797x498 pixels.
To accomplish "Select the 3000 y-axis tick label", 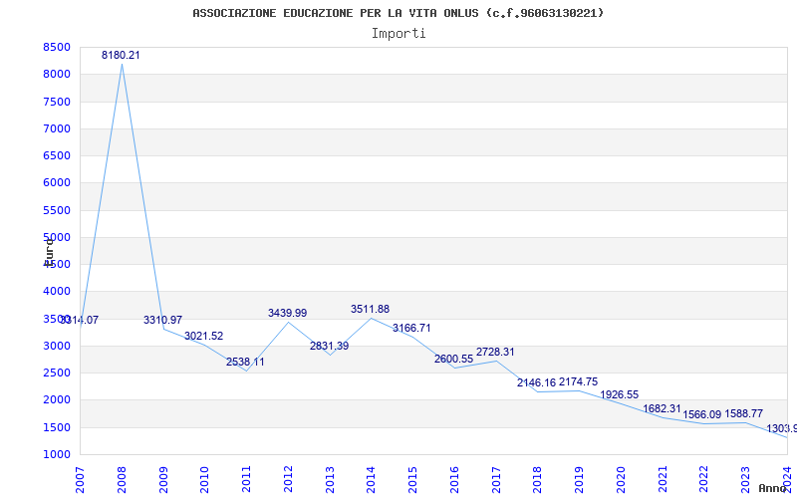I will pos(57,346).
